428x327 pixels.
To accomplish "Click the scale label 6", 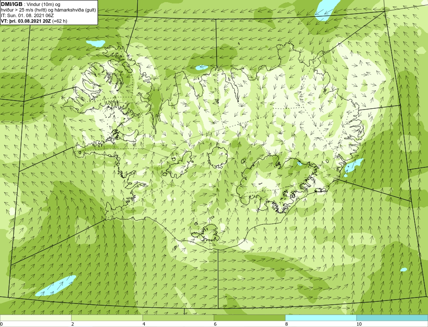I will pyautogui.click(x=215, y=324).
